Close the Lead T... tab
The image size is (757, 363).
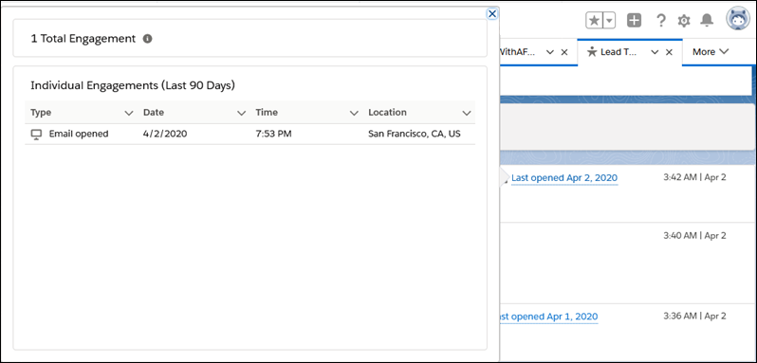pos(669,52)
